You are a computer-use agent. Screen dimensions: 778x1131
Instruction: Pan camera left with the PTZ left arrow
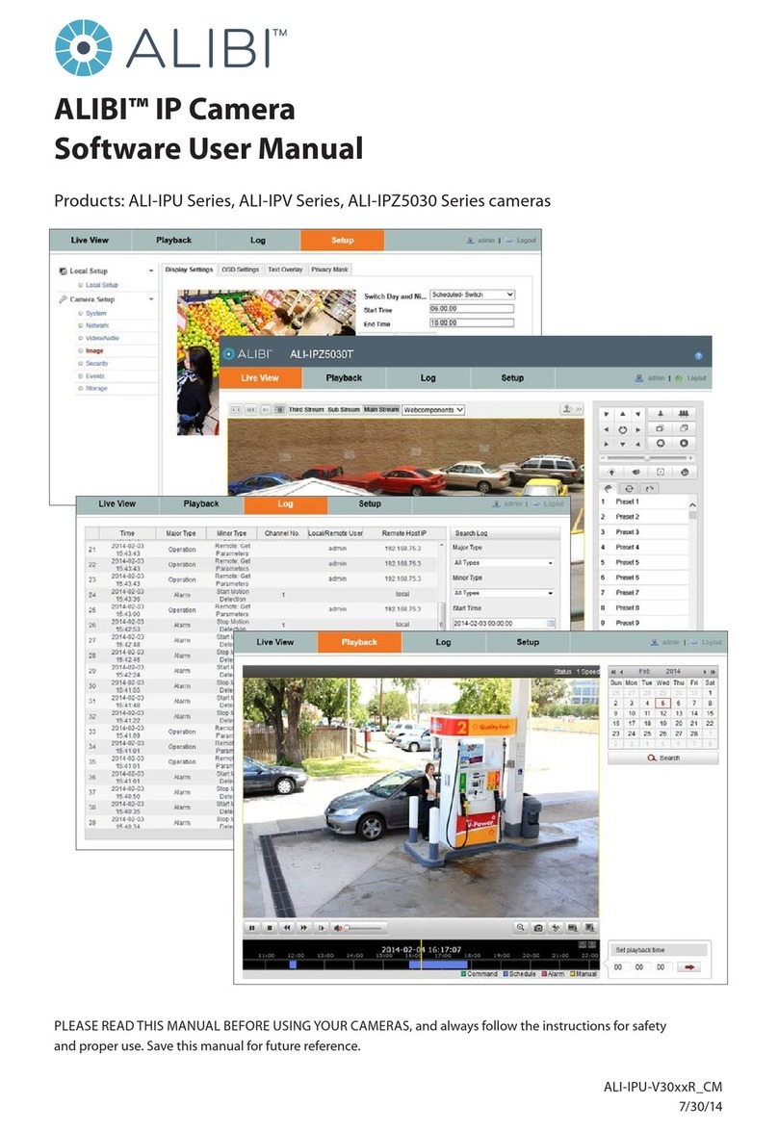(x=607, y=429)
